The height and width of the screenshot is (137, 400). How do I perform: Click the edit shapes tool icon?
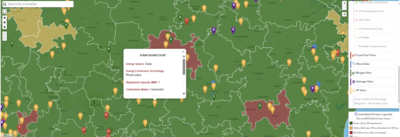click(x=5, y=34)
